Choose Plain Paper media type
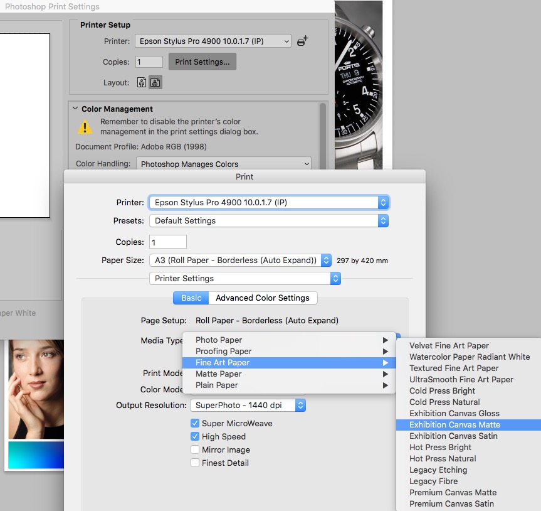The height and width of the screenshot is (511, 541). pos(289,385)
